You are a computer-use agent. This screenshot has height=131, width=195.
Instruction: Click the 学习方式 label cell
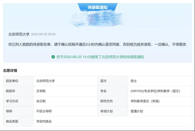[x=18, y=101]
